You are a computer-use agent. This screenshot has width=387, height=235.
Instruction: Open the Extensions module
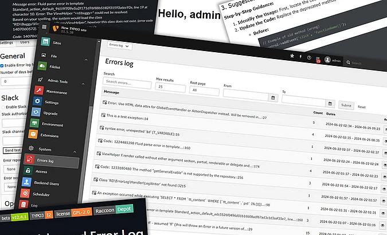pos(50,135)
